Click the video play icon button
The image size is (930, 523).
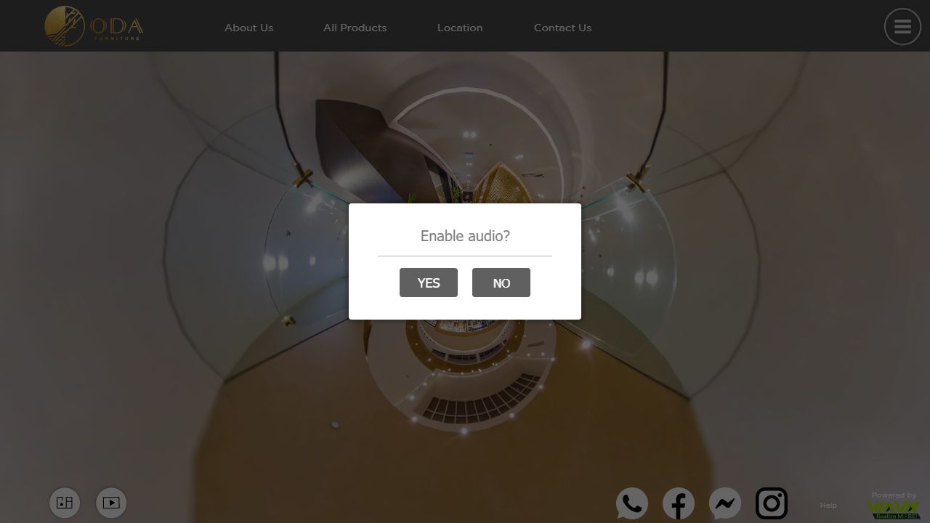click(x=111, y=503)
